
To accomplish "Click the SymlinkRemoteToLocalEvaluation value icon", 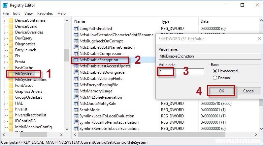I will 76,128.
